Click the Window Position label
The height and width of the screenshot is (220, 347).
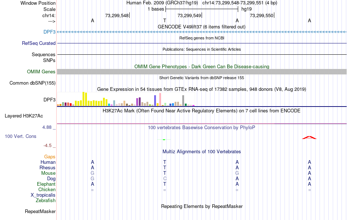[38, 3]
